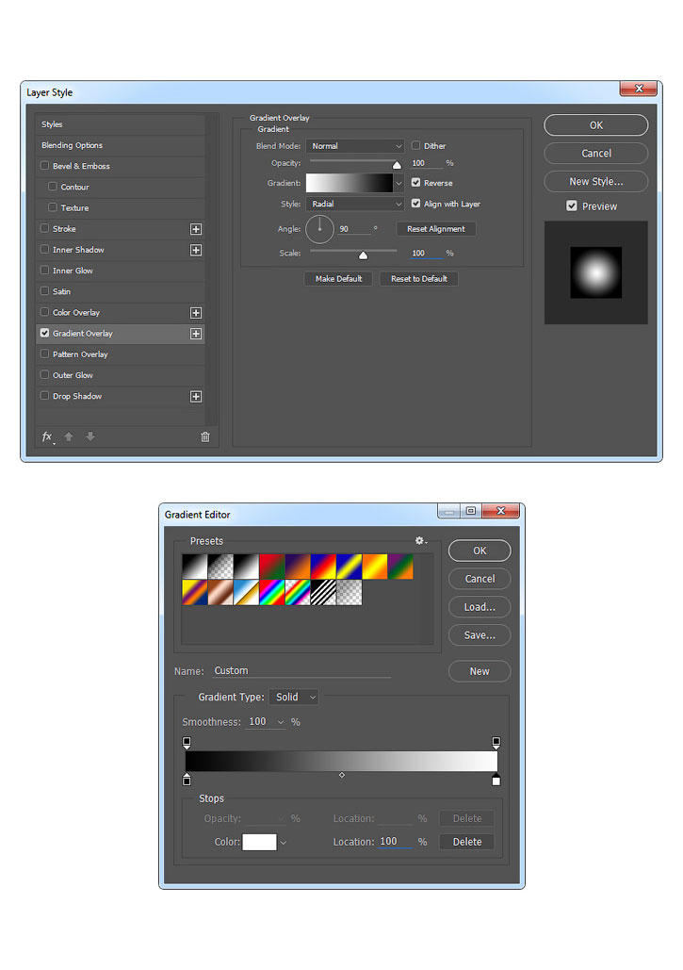Open the Blend Mode dropdown set to Normal
This screenshot has height=970, width=683.
(355, 146)
